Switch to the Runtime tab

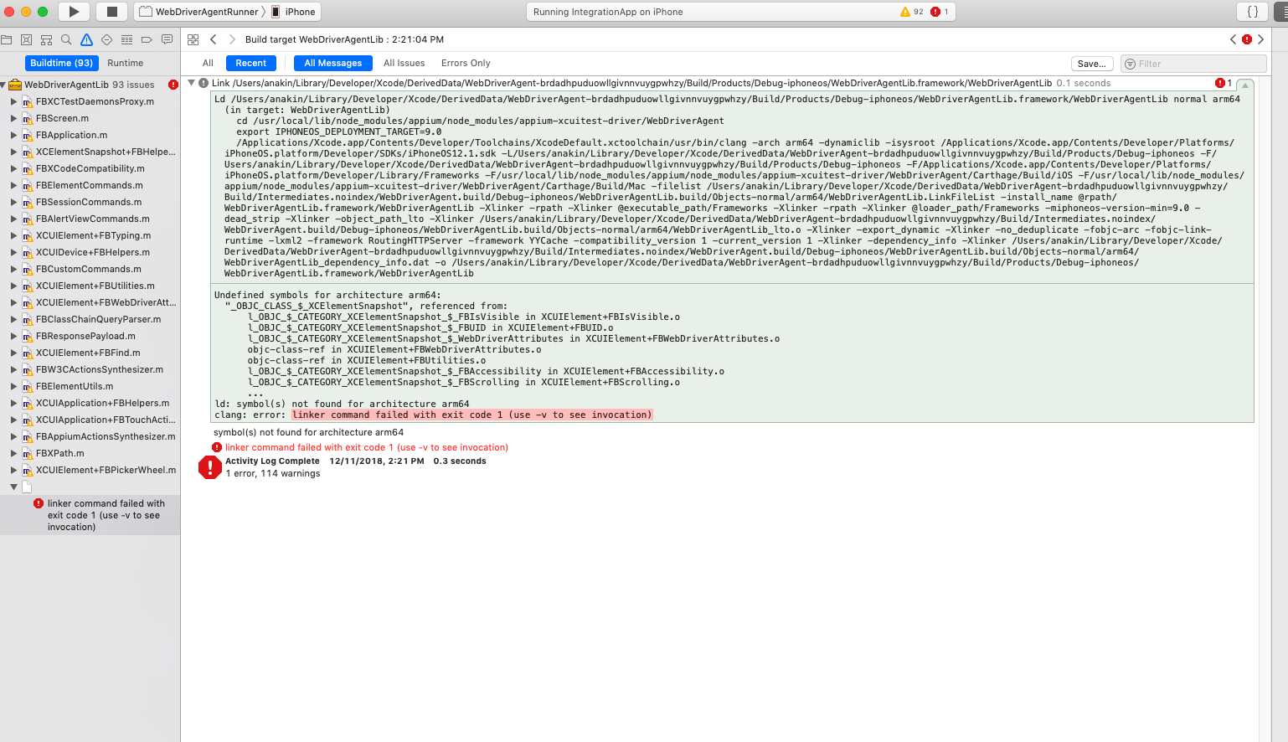pos(126,63)
